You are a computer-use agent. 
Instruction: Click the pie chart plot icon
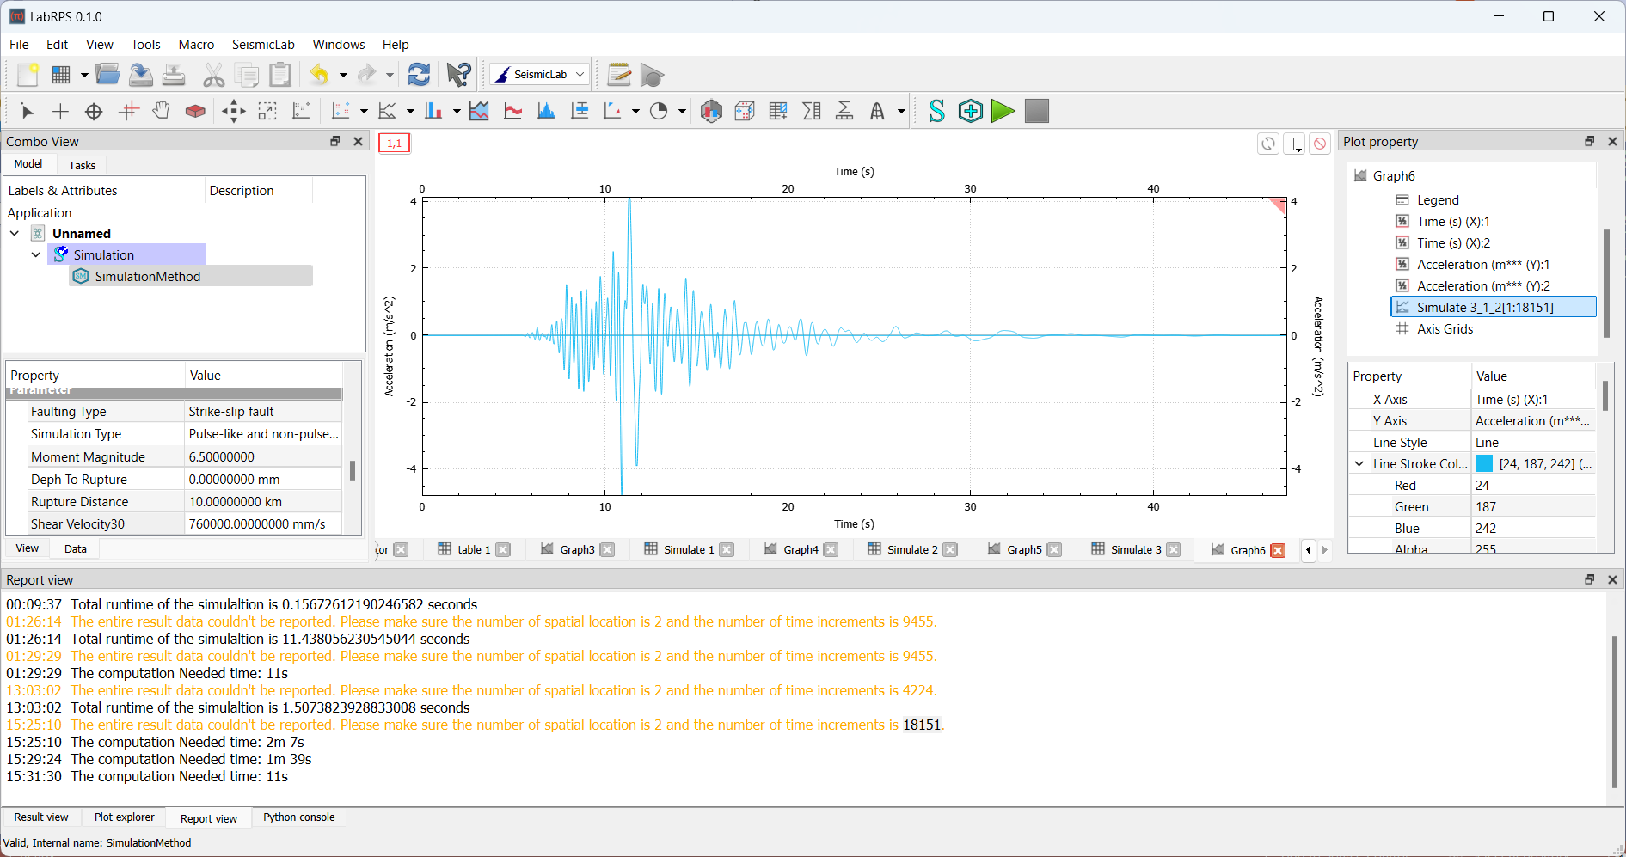(x=659, y=111)
